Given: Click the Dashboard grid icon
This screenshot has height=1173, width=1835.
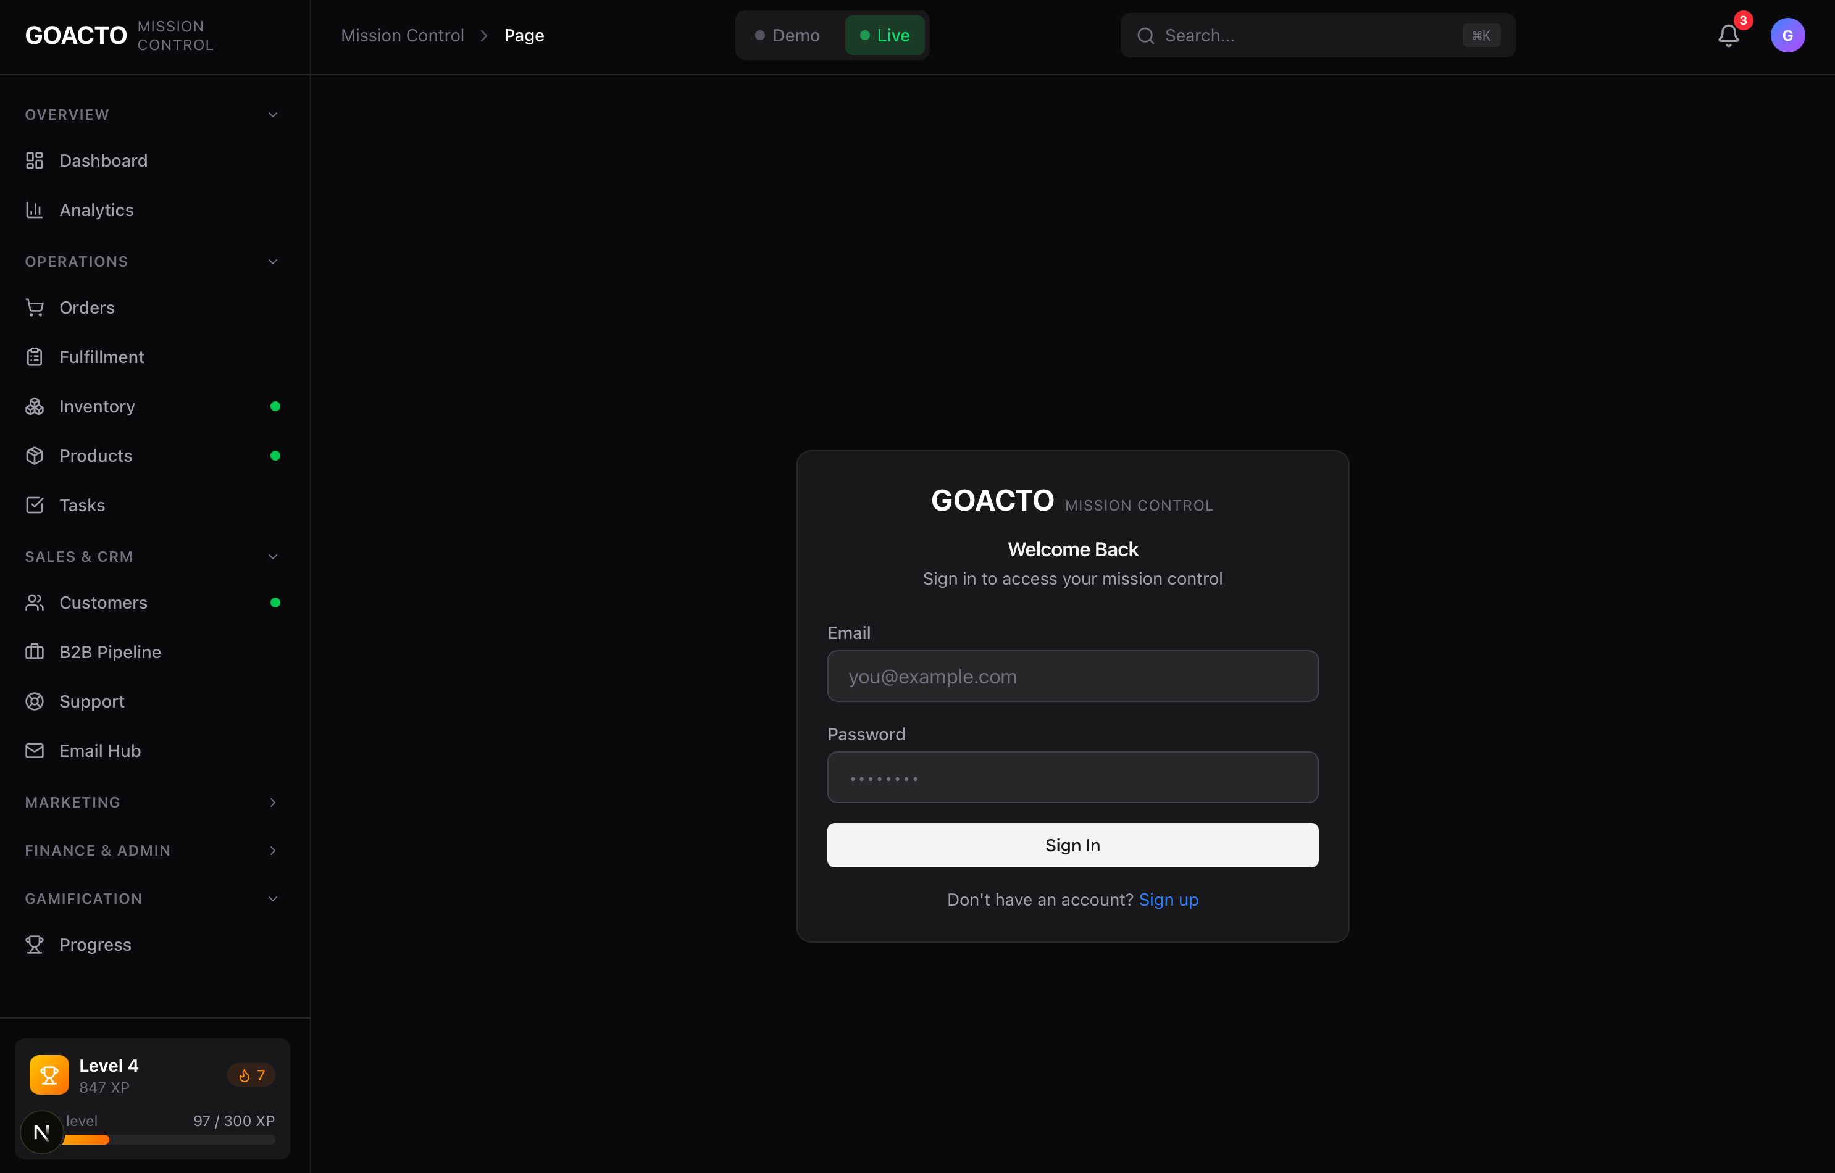Looking at the screenshot, I should click(x=35, y=161).
